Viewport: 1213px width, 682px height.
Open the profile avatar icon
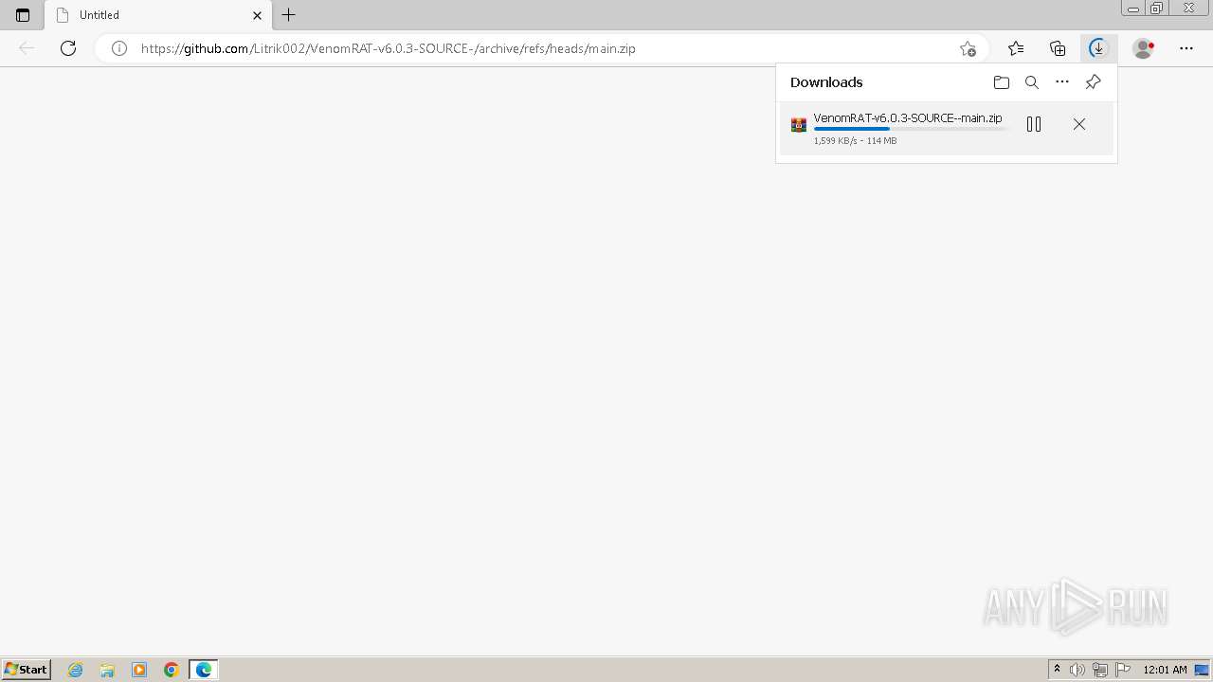[1144, 48]
